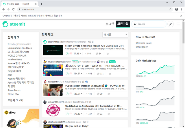The width and height of the screenshot is (185, 128).
Task: Open the 대세글 sort dropdown
Action: coord(115,35)
